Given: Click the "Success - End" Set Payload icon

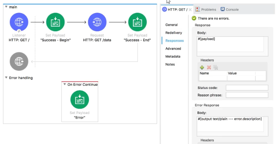Looking at the screenshot, I should [x=137, y=22].
